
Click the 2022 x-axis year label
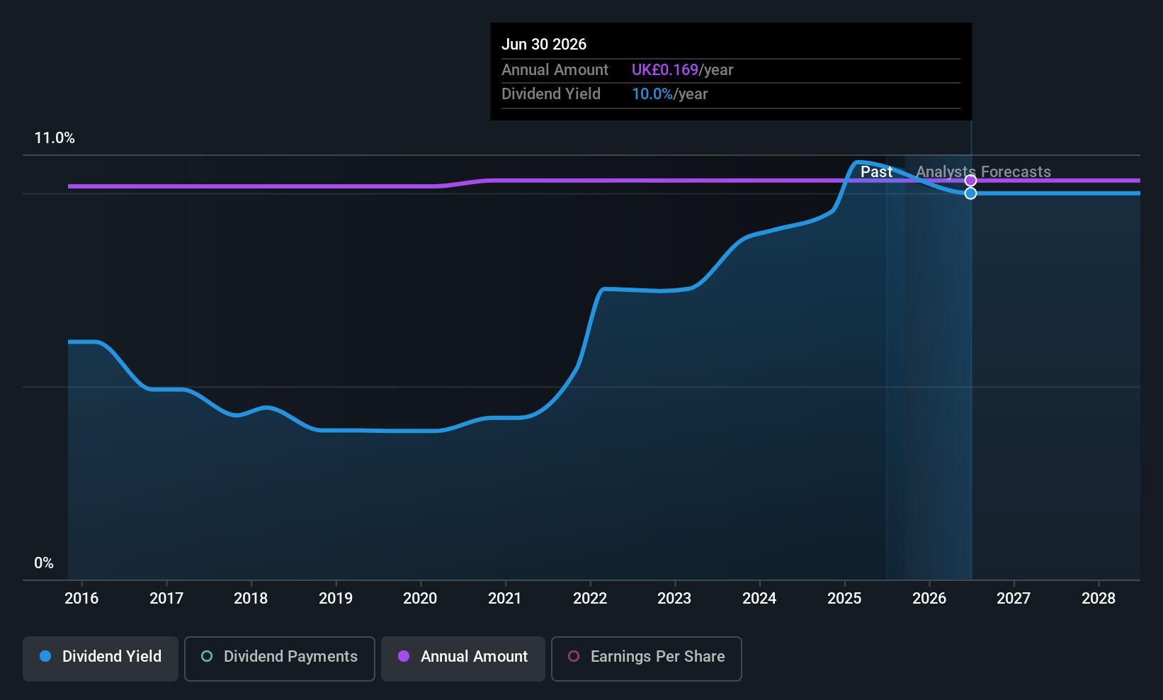(x=590, y=599)
